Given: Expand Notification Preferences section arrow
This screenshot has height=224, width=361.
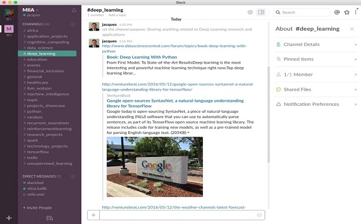Looking at the screenshot, I should [356, 104].
